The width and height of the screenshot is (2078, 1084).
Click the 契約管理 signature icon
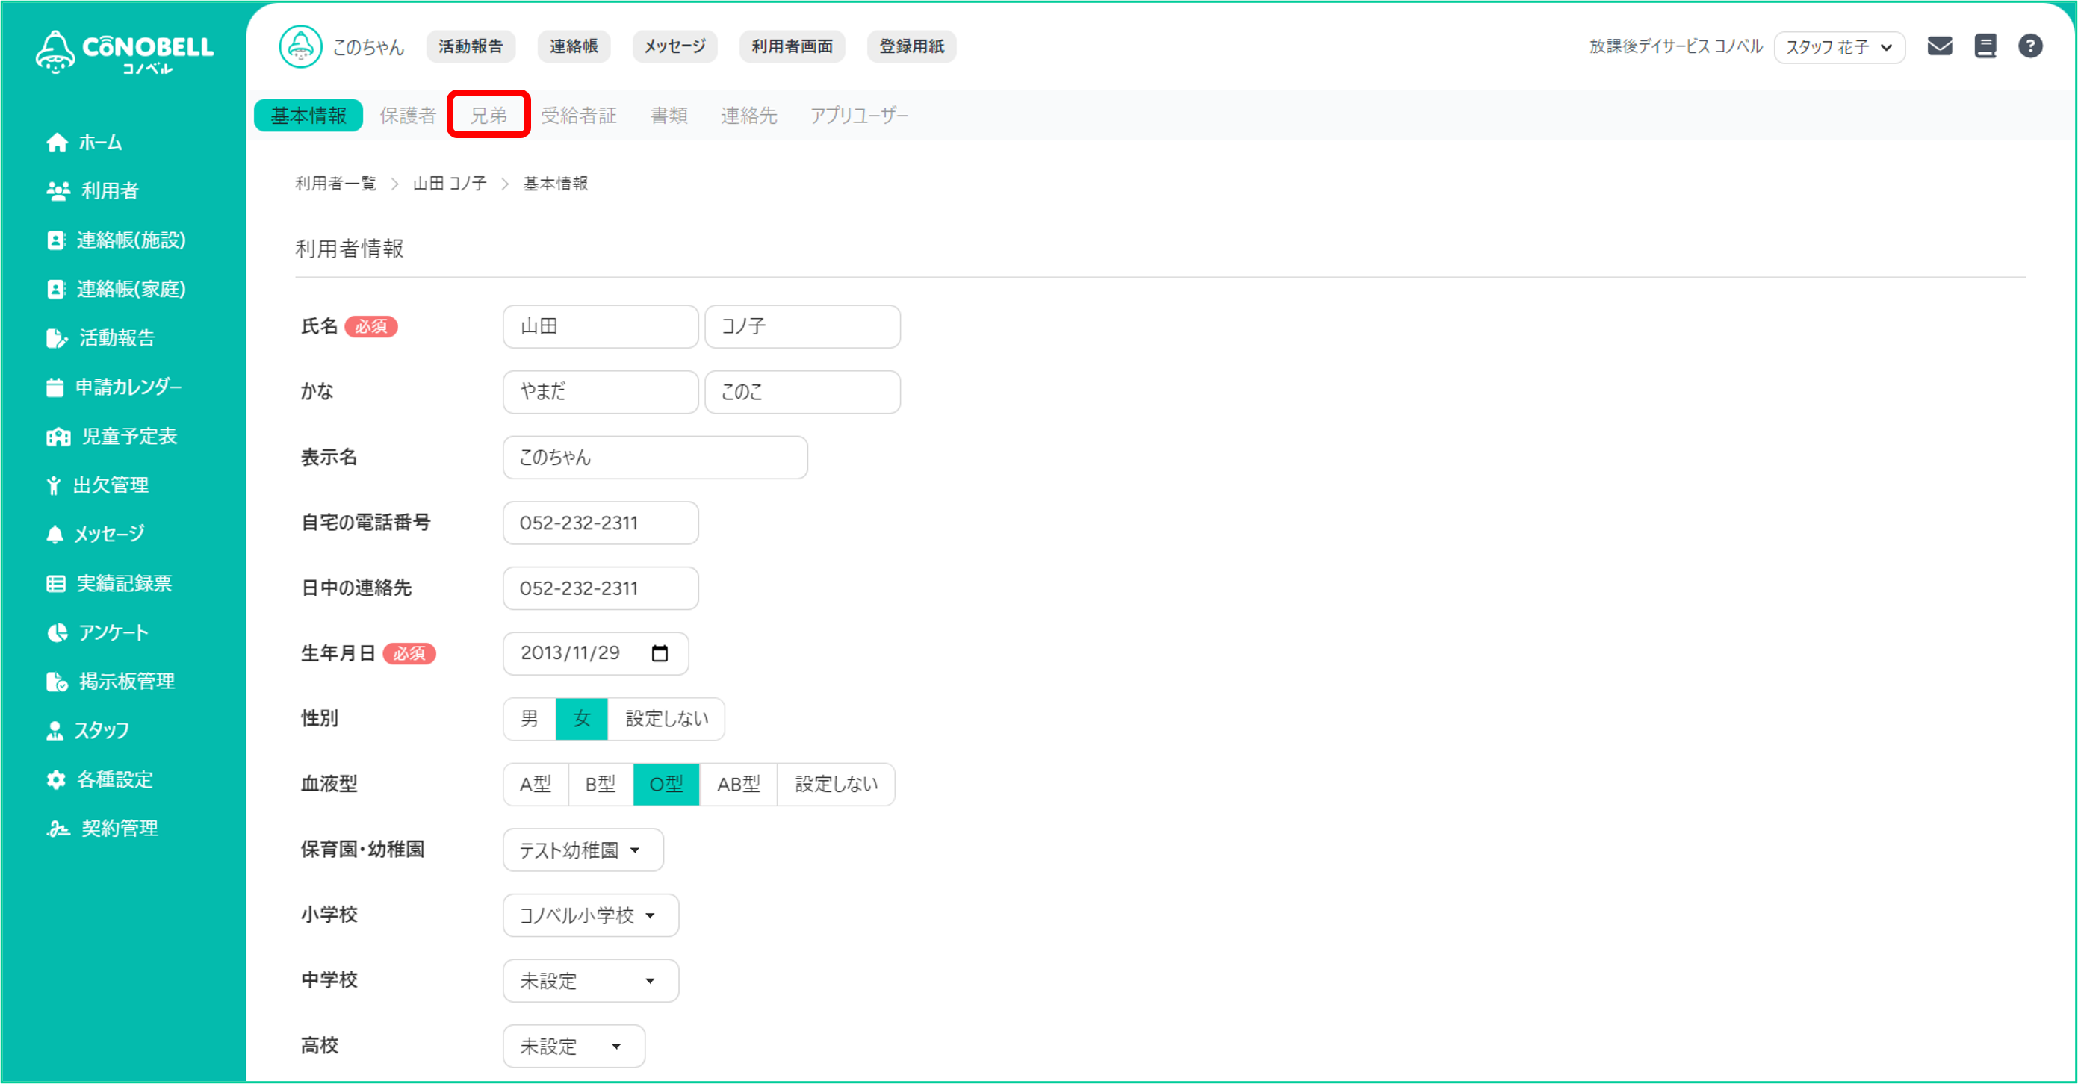point(58,829)
